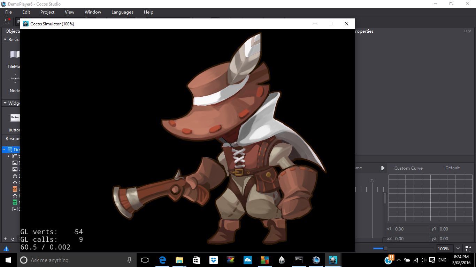The width and height of the screenshot is (476, 267).
Task: Click the fit-canvas layout icon beside zoom
Action: [468, 249]
